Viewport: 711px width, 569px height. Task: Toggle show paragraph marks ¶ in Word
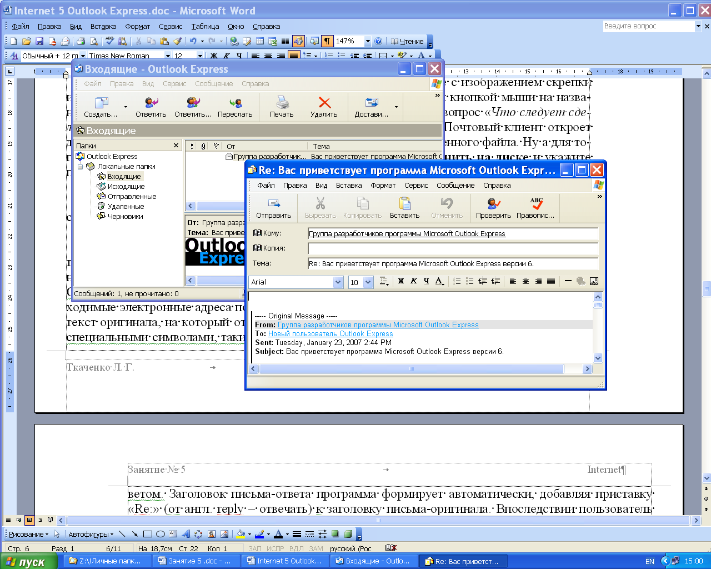click(327, 41)
